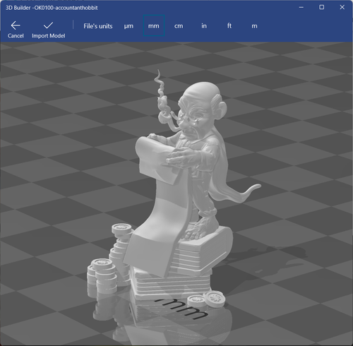The width and height of the screenshot is (353, 346).
Task: Close the 3D Builder window
Action: [342, 7]
